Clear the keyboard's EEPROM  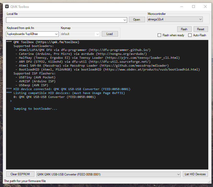(x=20, y=174)
